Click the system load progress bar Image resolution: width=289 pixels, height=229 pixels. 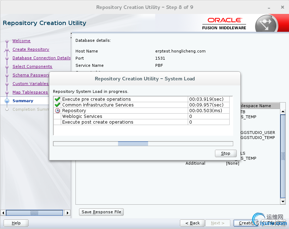click(x=143, y=144)
